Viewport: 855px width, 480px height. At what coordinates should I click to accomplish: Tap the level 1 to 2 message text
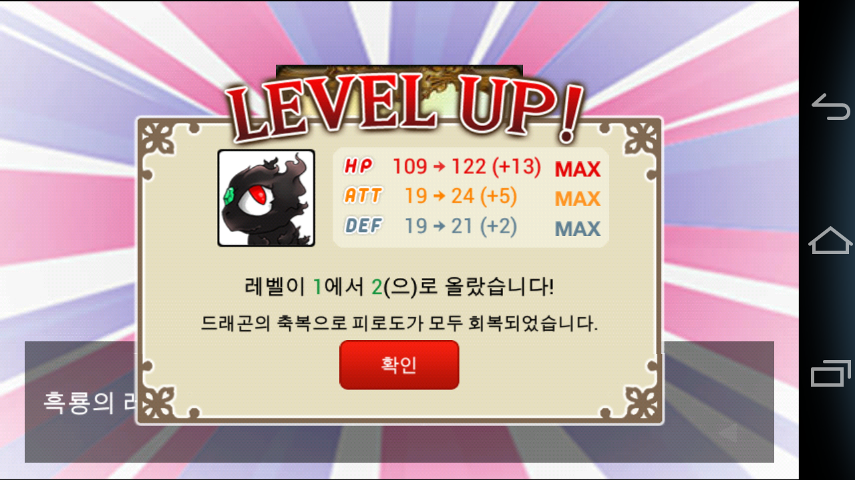(399, 287)
